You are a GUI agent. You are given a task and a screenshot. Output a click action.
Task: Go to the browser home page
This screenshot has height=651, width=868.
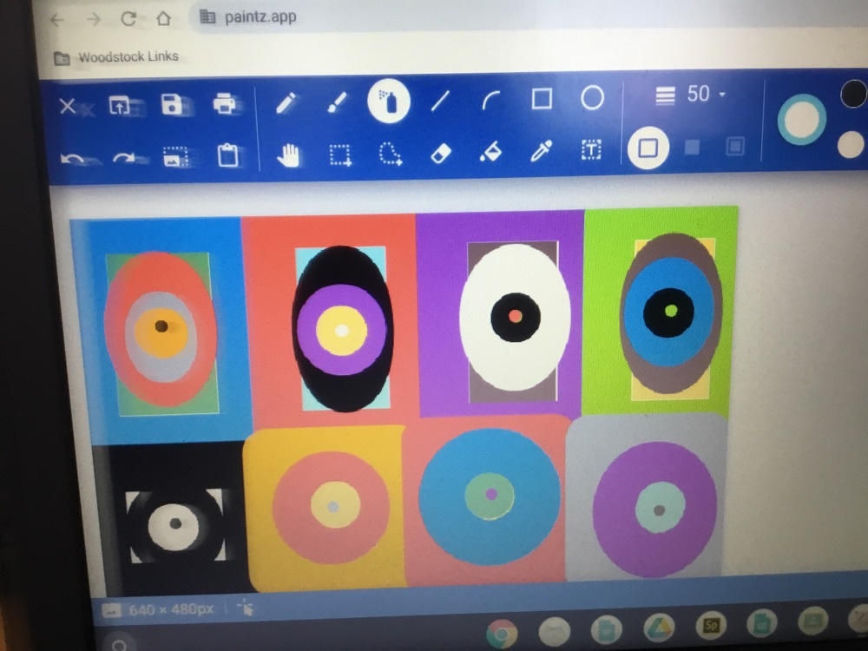[x=163, y=18]
